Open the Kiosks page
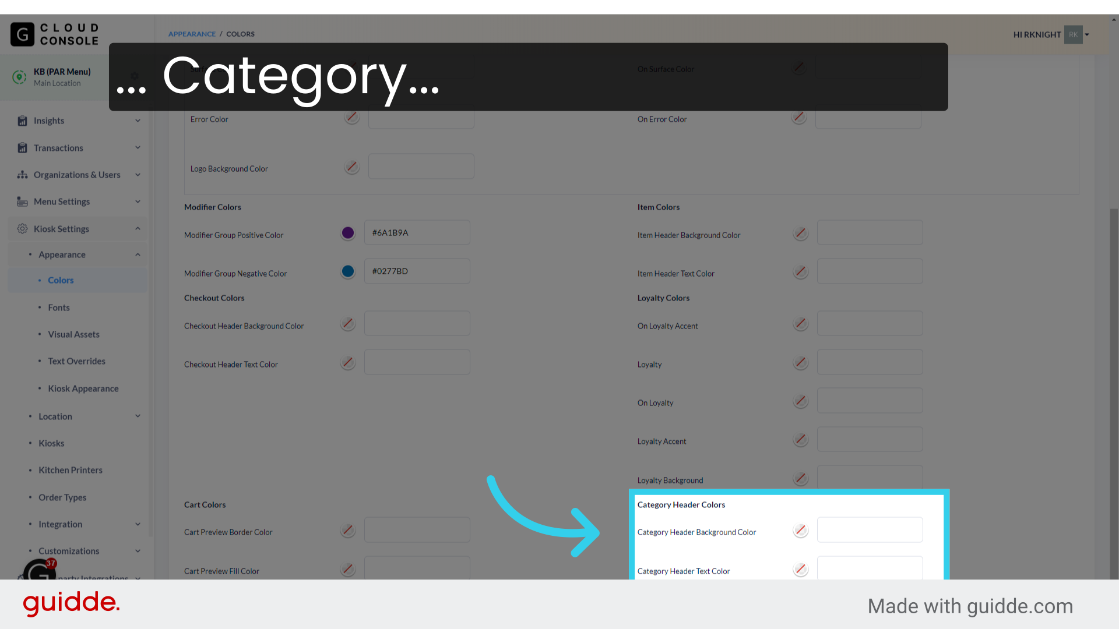1119x629 pixels. 51,443
